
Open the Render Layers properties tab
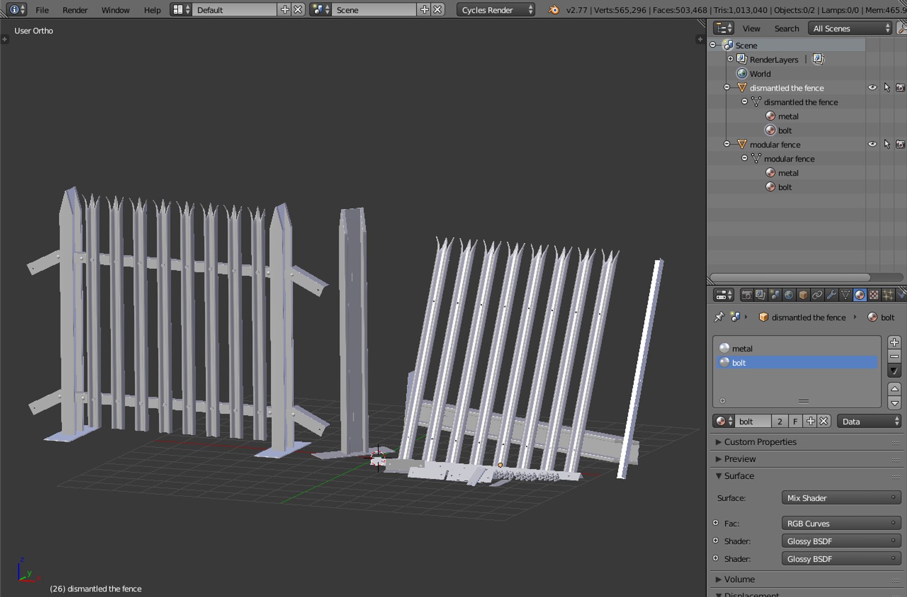pos(760,295)
